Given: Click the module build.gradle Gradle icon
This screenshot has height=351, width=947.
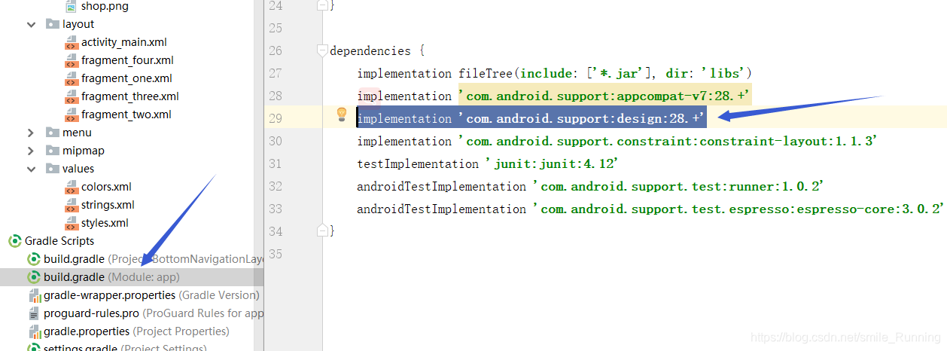Looking at the screenshot, I should click(34, 277).
